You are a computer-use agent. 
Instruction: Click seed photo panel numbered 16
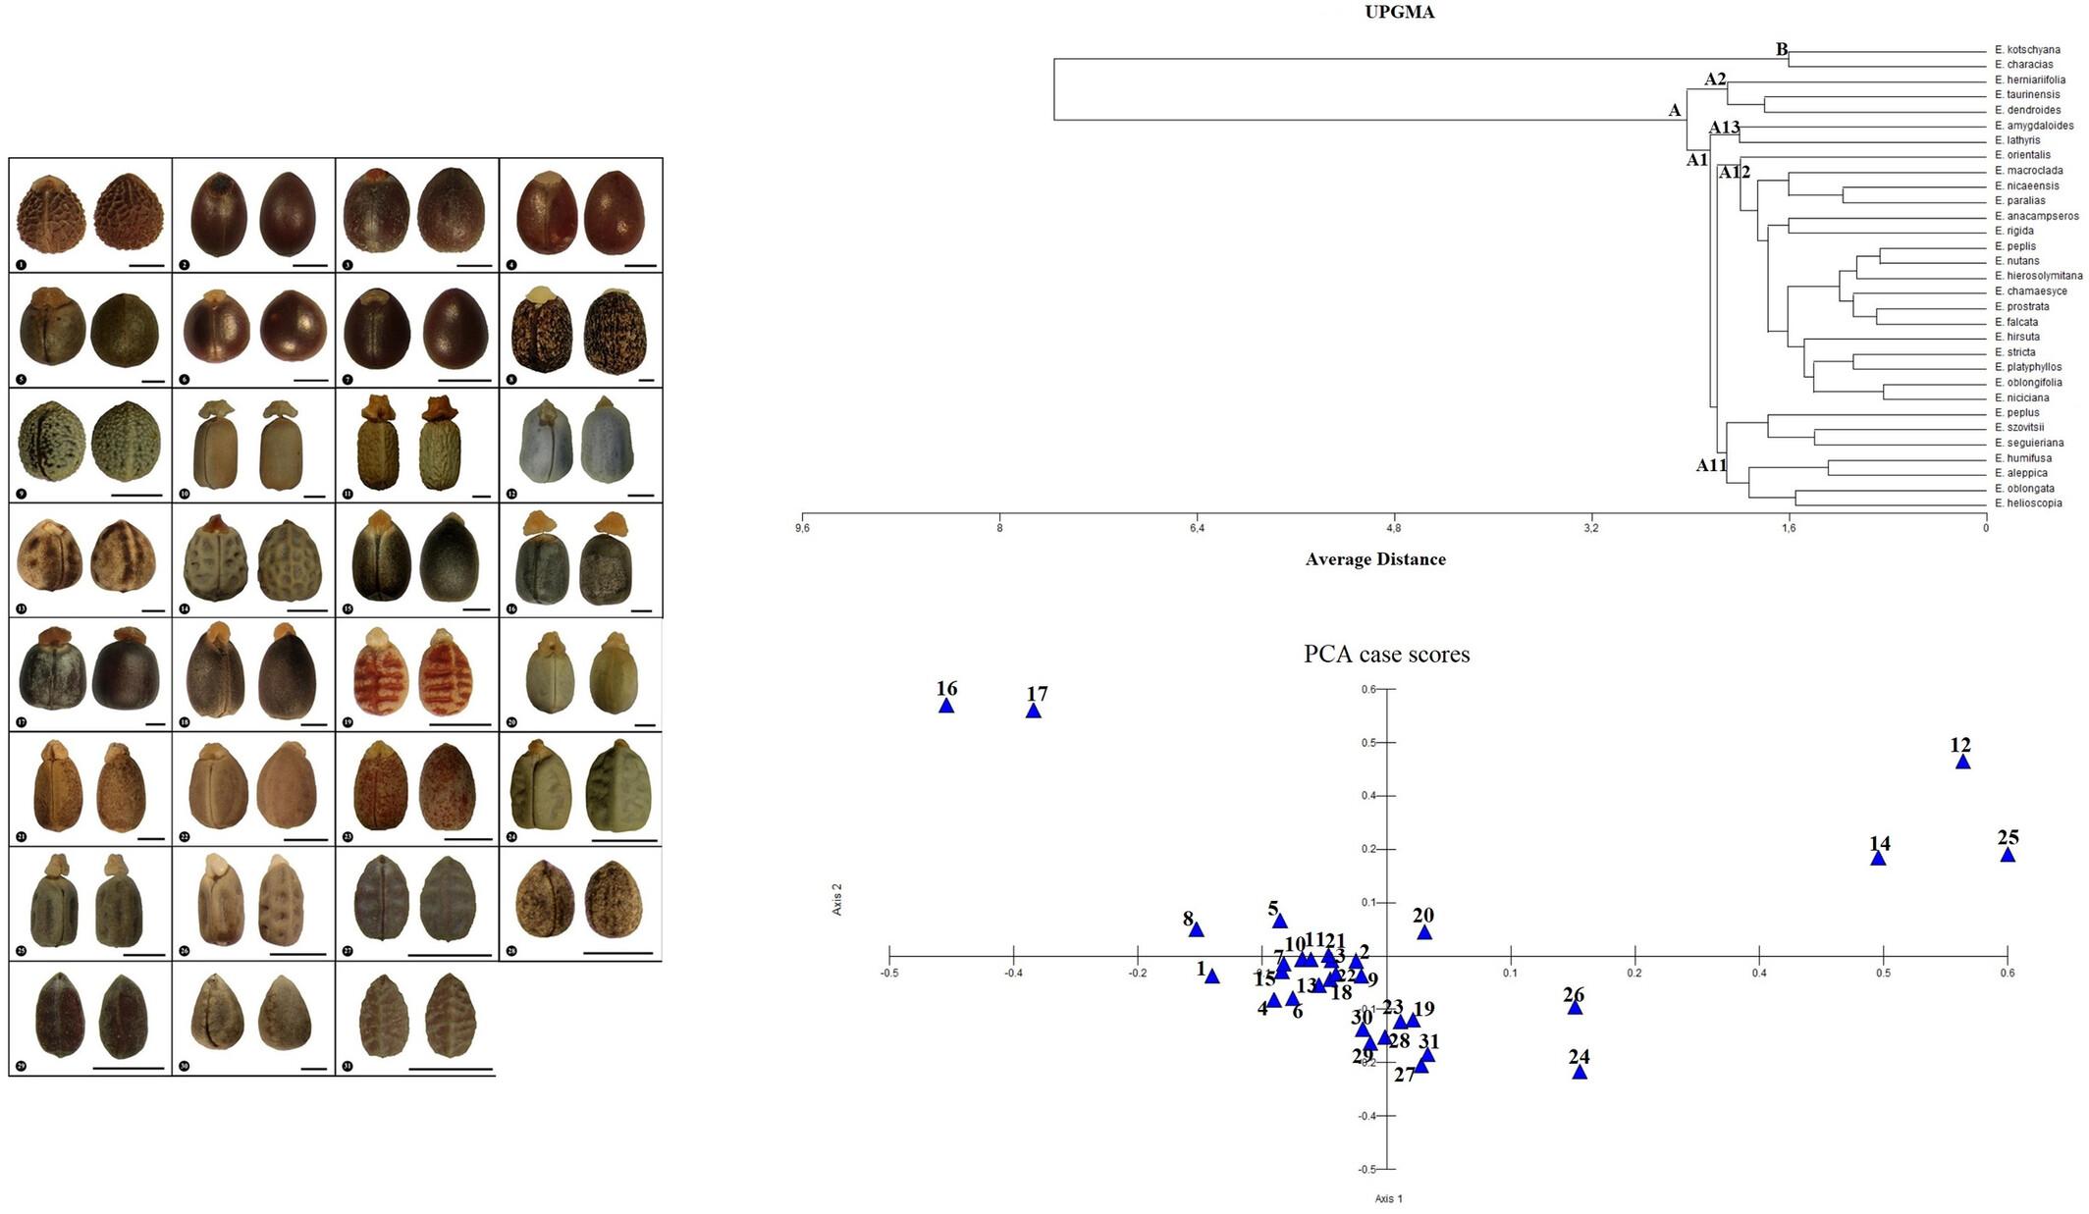coord(581,559)
